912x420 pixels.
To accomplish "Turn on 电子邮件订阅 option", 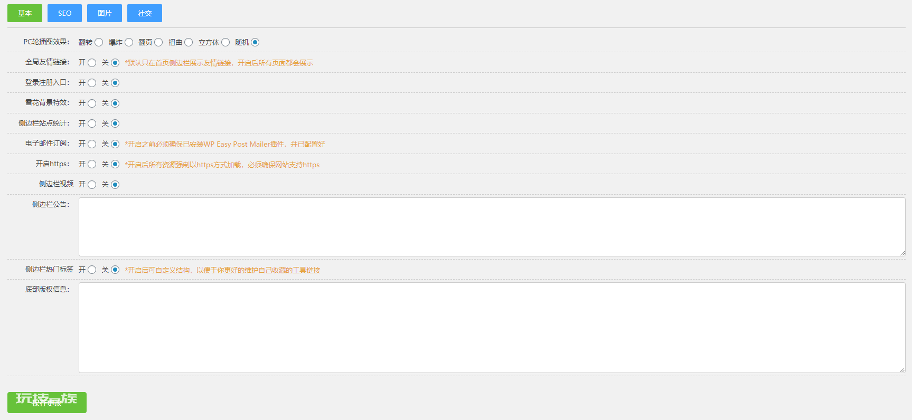I will pos(92,144).
